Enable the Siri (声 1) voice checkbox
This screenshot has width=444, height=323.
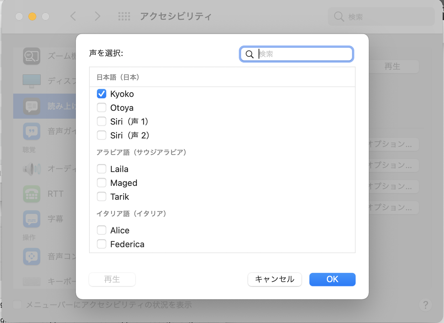pos(102,122)
